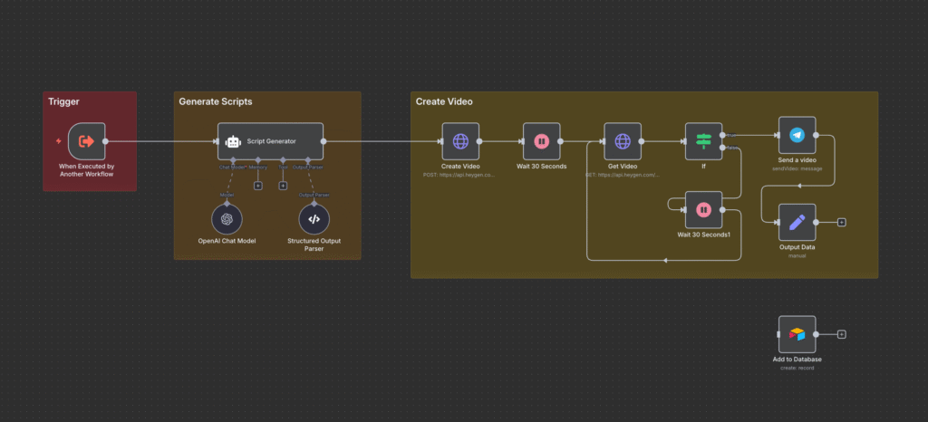928x422 pixels.
Task: Add a Tool sub-node via plus button
Action: coord(283,186)
